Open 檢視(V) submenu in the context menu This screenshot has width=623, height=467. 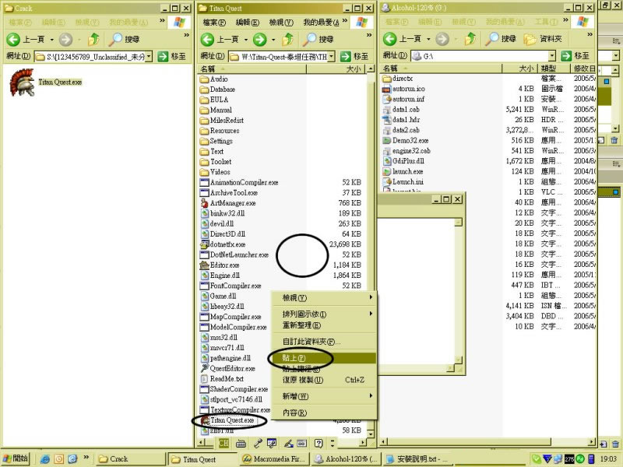323,298
